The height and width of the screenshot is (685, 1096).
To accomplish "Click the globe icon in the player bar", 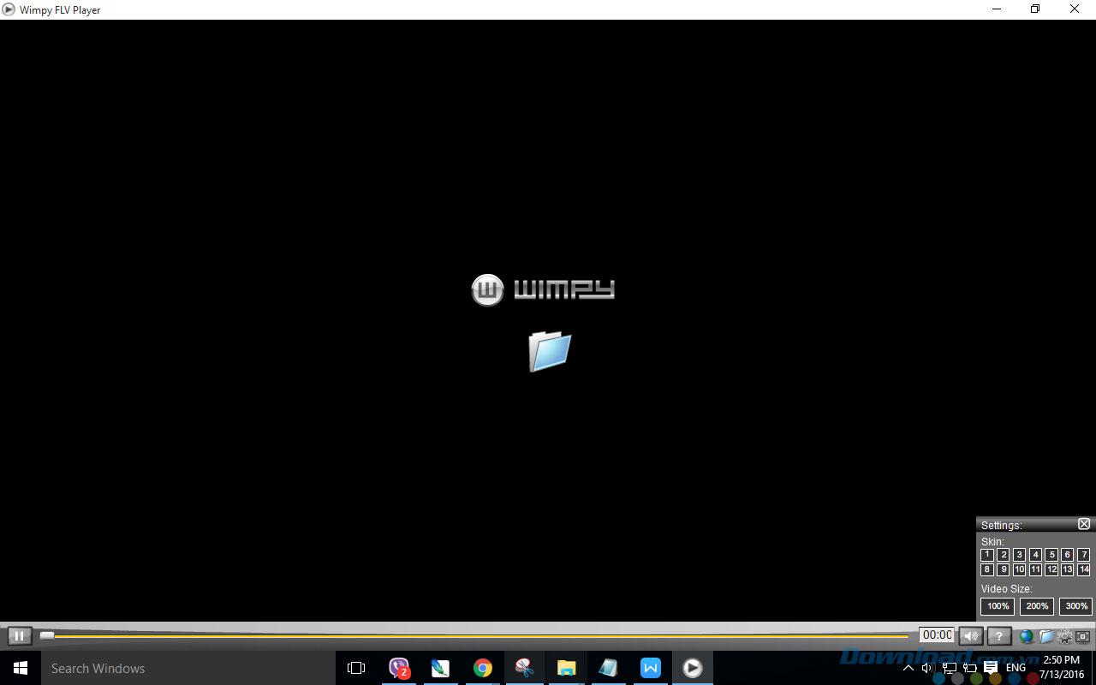I will pos(1027,636).
